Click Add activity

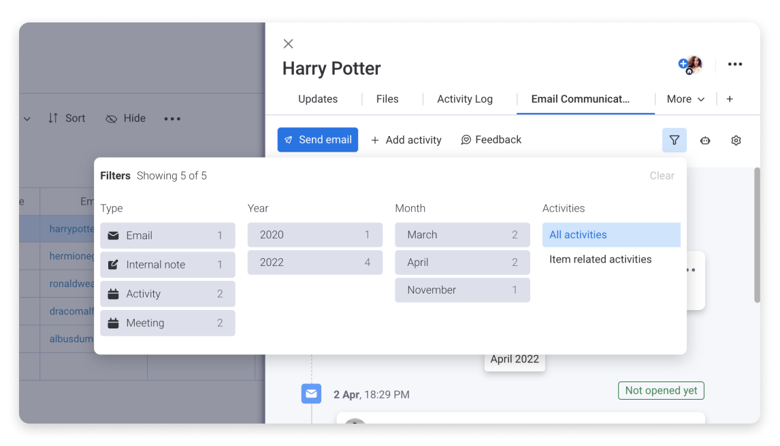click(x=406, y=140)
